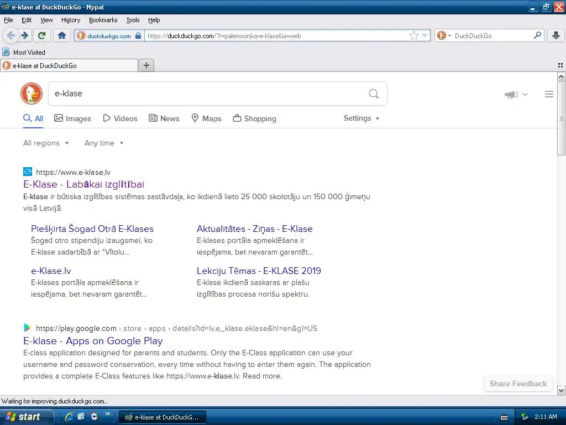This screenshot has height=425, width=566.
Task: Open the Edit menu
Action: pyautogui.click(x=27, y=20)
